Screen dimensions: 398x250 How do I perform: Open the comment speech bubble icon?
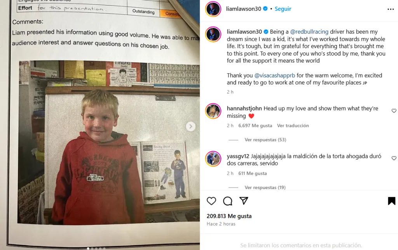[227, 201]
